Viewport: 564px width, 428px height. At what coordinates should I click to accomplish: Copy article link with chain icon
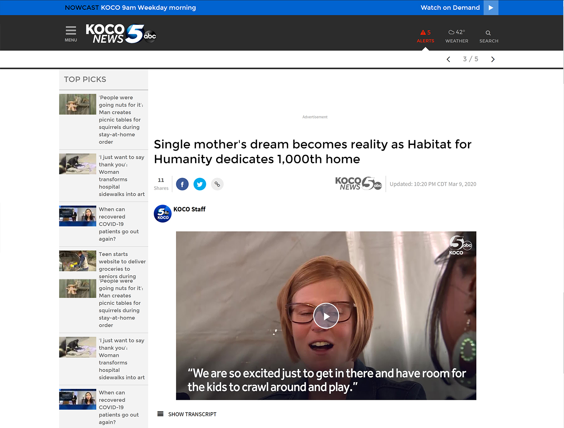coord(217,184)
